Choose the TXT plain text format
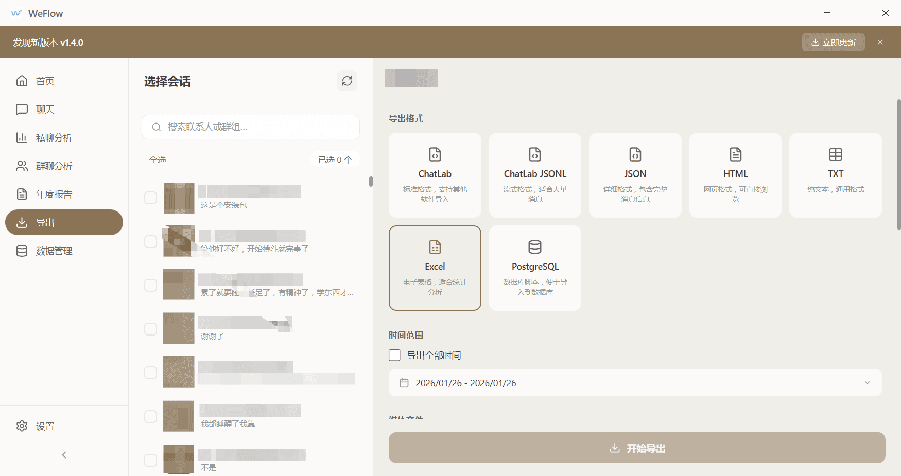 pos(835,175)
